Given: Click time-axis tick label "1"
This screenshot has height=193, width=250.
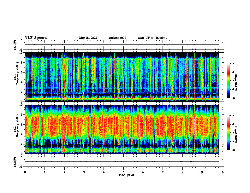Looking at the screenshot, I should pyautogui.click(x=45, y=172).
